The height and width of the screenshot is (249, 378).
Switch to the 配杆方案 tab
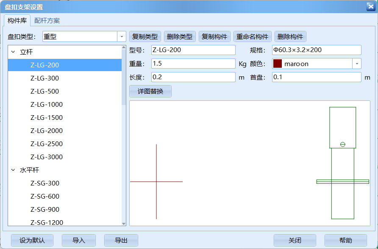47,19
